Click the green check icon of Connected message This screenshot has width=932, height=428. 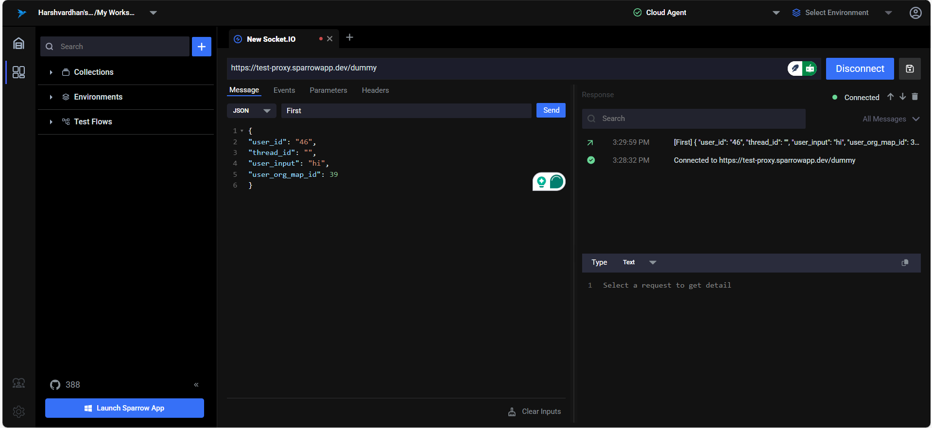[x=591, y=160]
